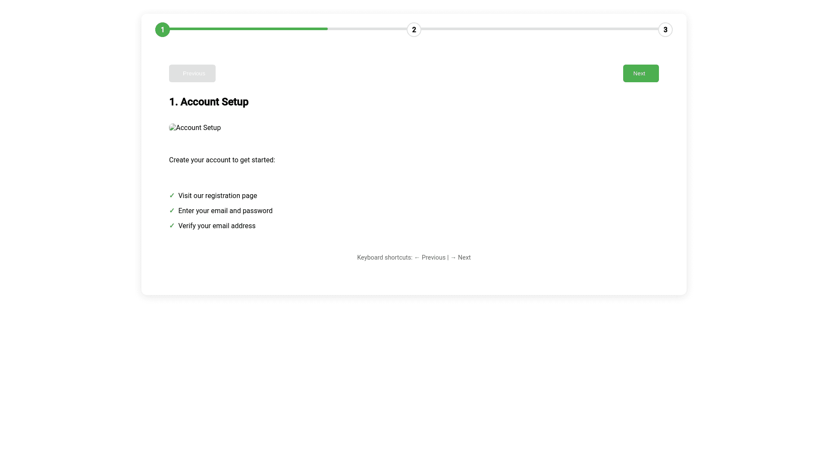This screenshot has width=828, height=465.
Task: Click the 'Verify your email address' item
Action: click(x=216, y=226)
